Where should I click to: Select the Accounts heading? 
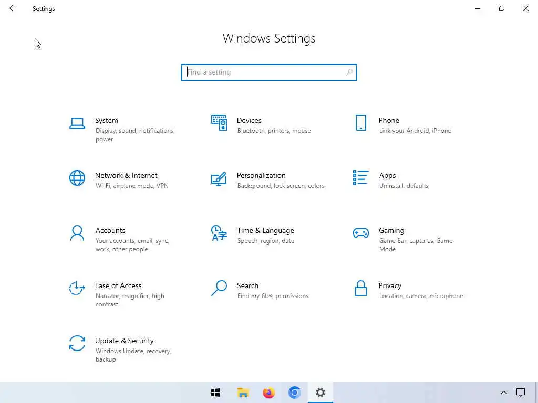tap(110, 231)
